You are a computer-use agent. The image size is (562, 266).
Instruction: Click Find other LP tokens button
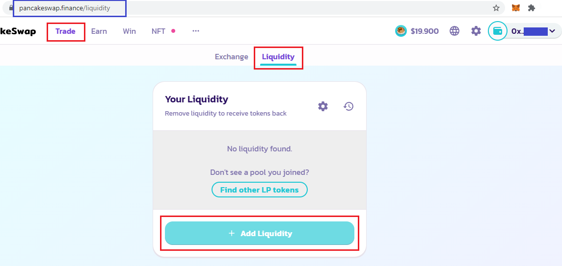tap(259, 190)
